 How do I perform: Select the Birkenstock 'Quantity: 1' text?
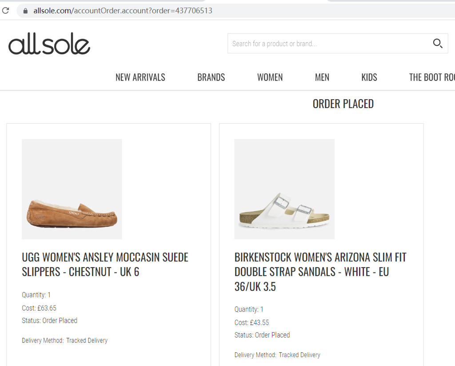pyautogui.click(x=249, y=310)
